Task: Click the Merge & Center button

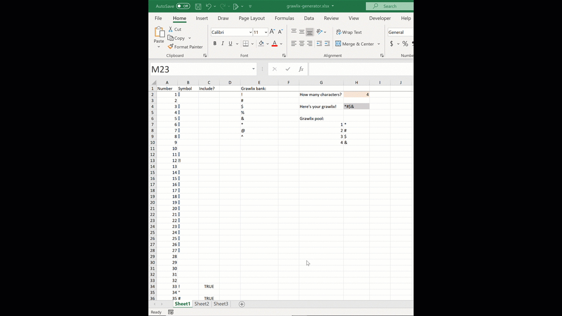Action: [355, 44]
